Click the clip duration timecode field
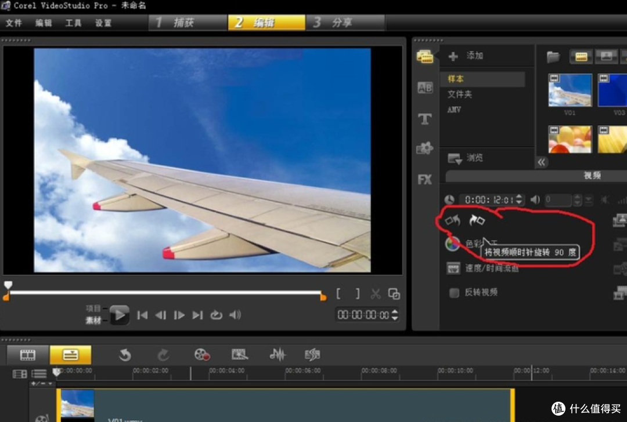Screen dimensions: 627x422 488,199
